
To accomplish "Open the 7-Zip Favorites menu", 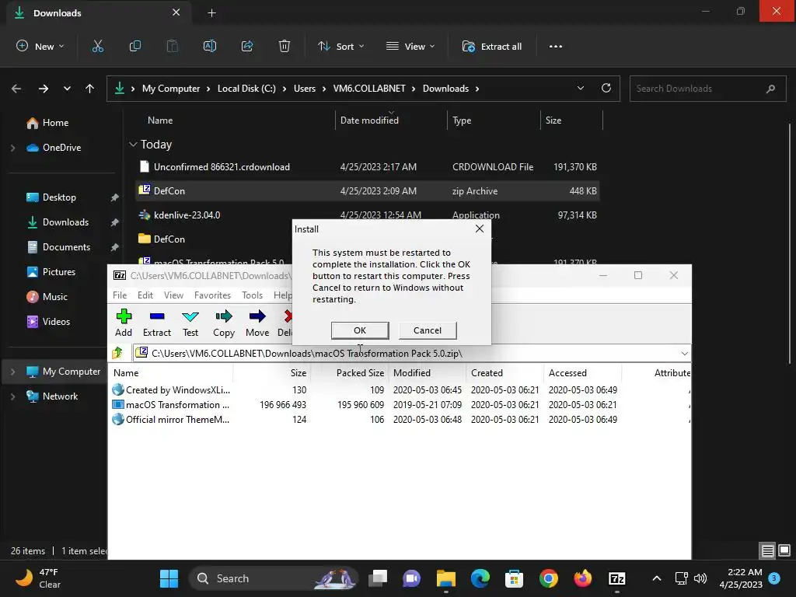I will [x=212, y=295].
